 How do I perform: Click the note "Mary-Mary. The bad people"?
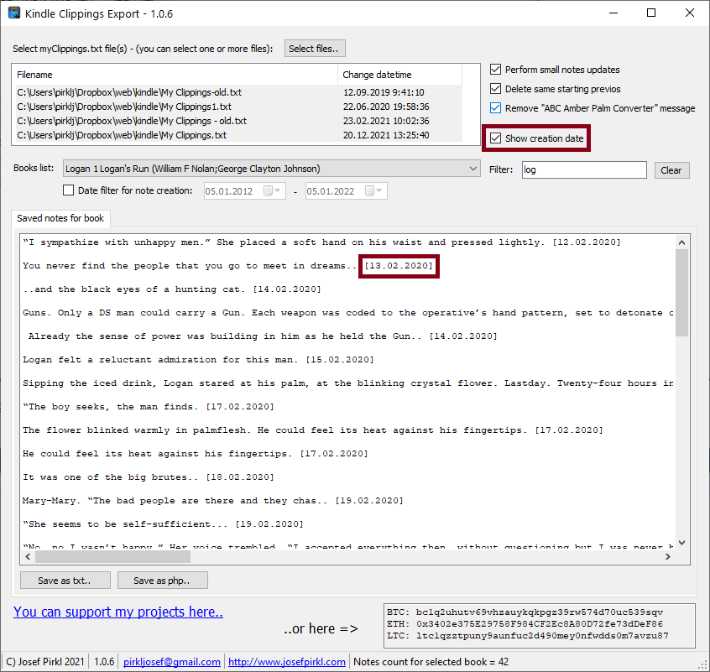[x=213, y=501]
